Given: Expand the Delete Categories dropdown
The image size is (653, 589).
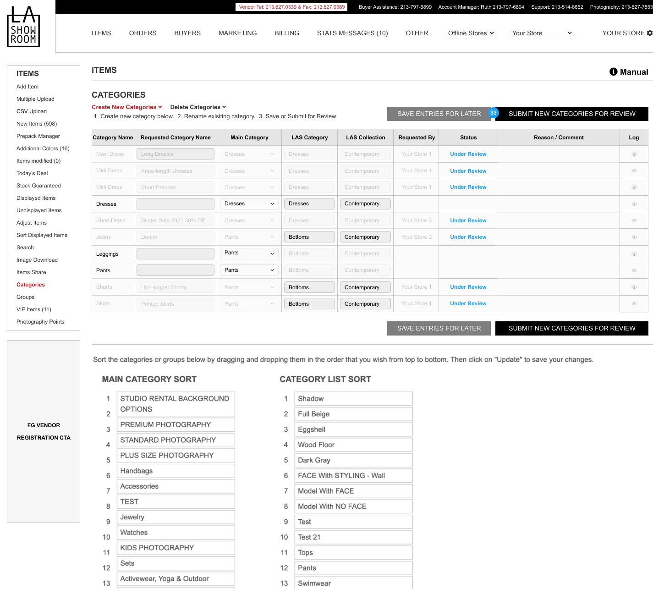Looking at the screenshot, I should tap(198, 107).
